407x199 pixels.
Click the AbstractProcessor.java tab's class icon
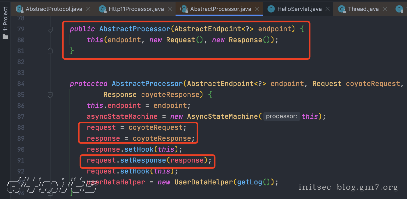point(184,9)
